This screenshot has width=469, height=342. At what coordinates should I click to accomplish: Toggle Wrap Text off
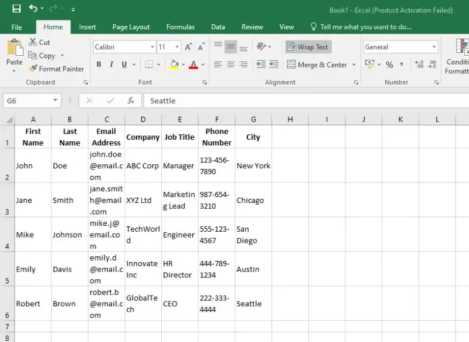pyautogui.click(x=308, y=47)
